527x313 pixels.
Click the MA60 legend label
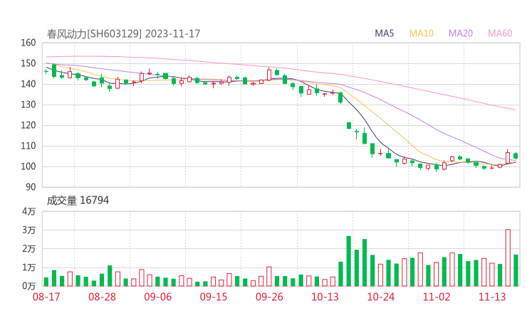coord(500,33)
